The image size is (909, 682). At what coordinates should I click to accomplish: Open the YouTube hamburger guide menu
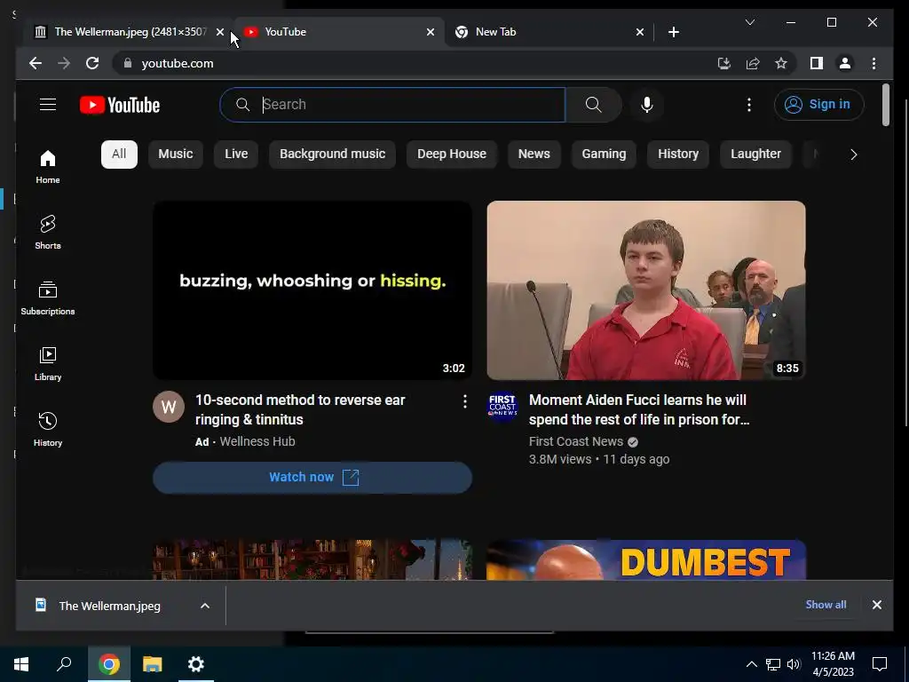pos(48,105)
